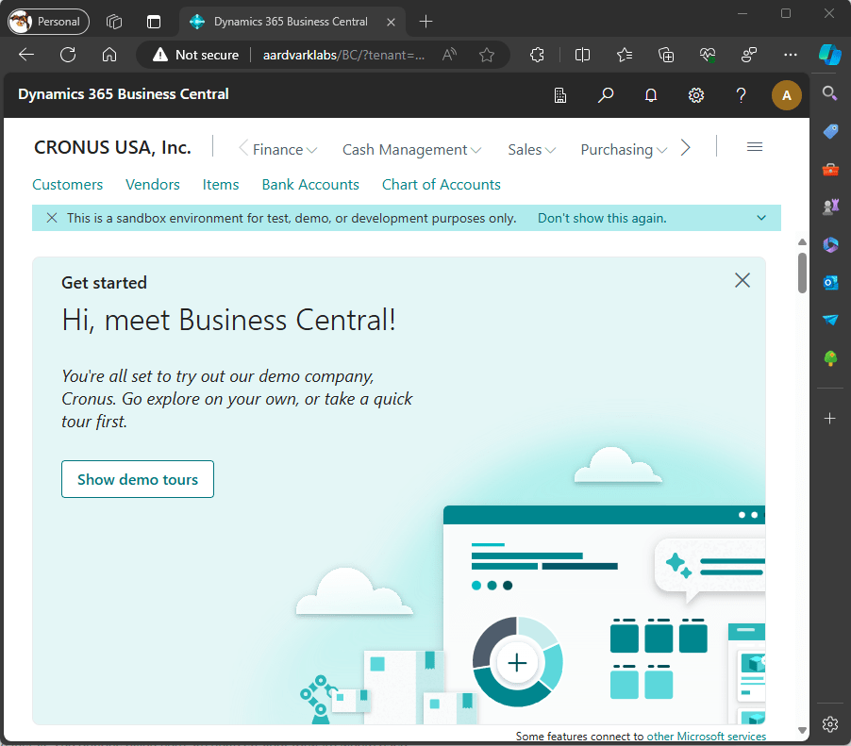Open the company information building icon
851x746 pixels.
click(x=560, y=94)
